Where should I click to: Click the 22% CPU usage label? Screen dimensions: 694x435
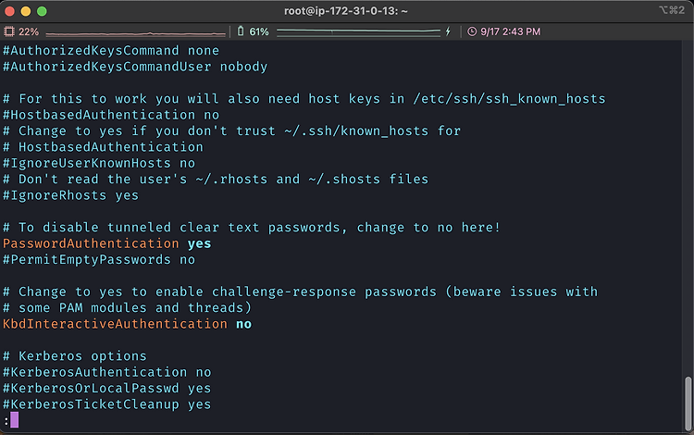pyautogui.click(x=29, y=31)
